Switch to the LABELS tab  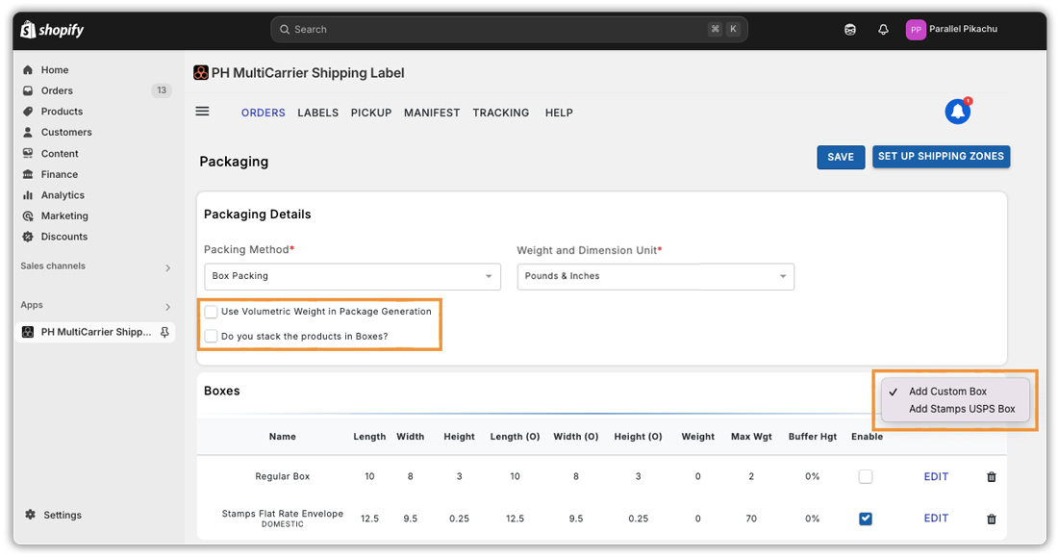point(317,113)
